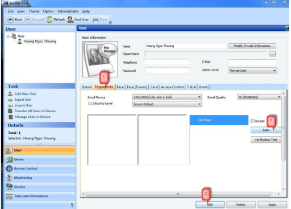291x209 pixels.
Task: Open the Option menu
Action: coord(48,11)
